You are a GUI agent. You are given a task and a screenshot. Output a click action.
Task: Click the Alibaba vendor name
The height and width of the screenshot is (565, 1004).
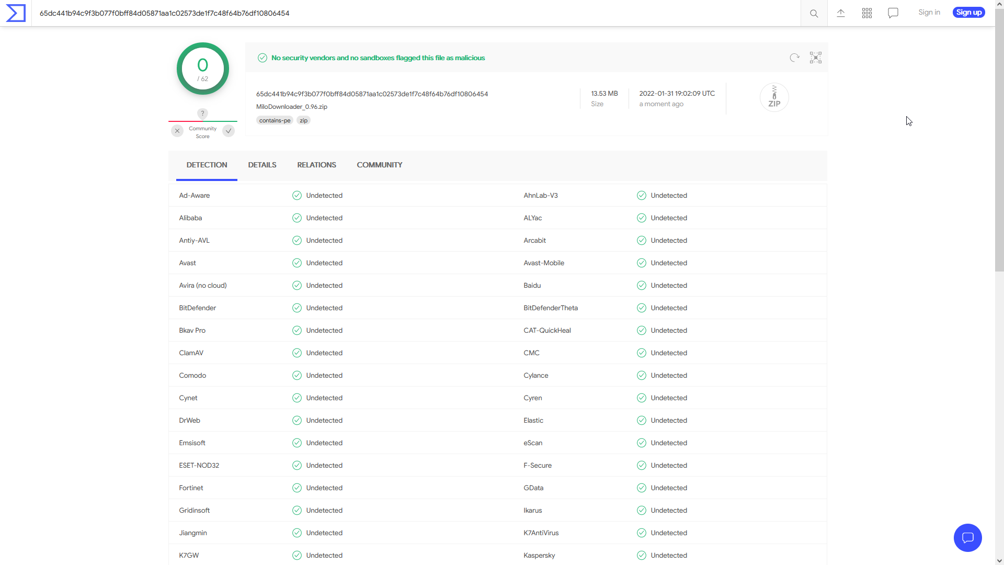pos(190,218)
